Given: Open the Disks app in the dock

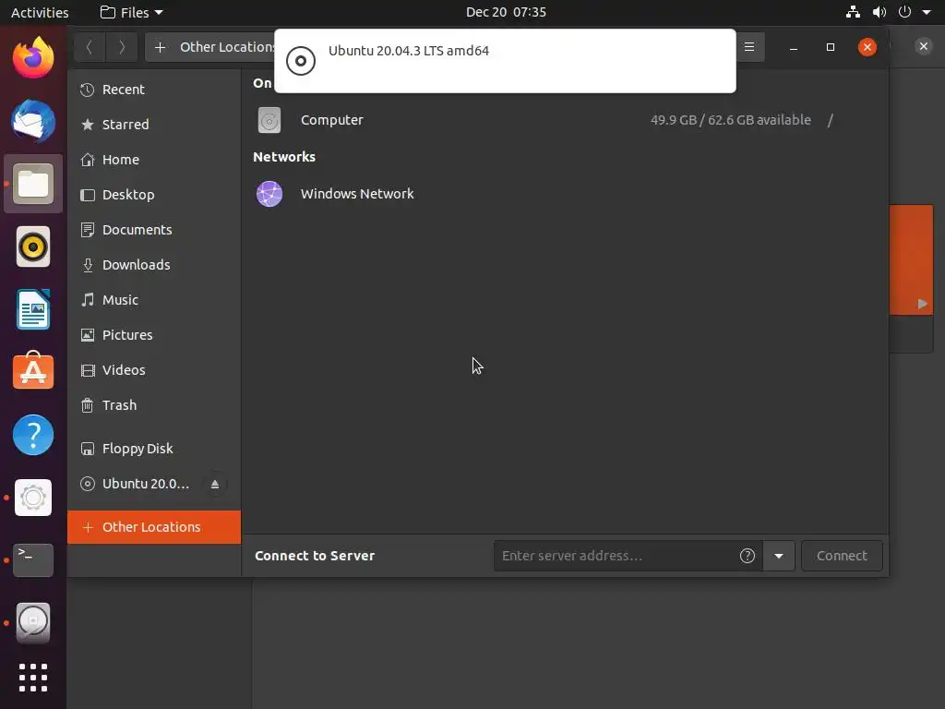Looking at the screenshot, I should click(33, 623).
